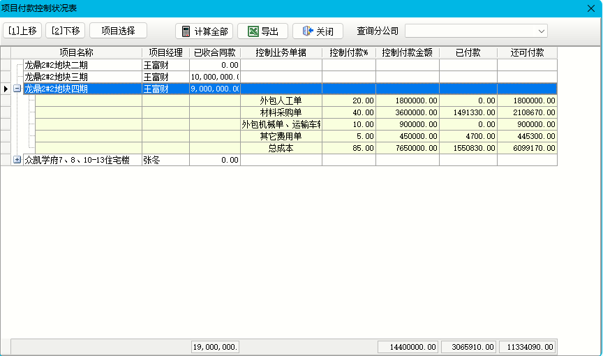The image size is (603, 356).
Task: Expand the 众凯学府7、8、10-13住宅楼 node
Action: coord(17,160)
